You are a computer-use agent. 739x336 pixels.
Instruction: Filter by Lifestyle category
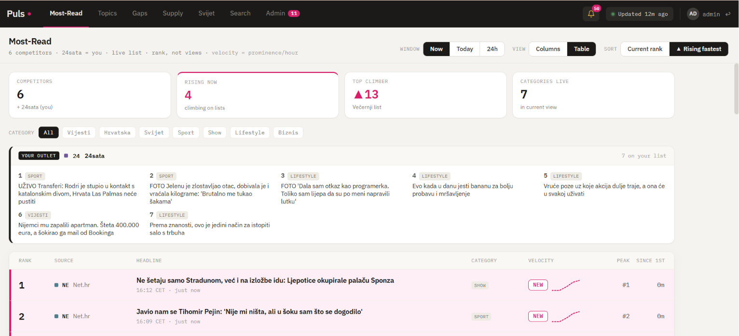pyautogui.click(x=250, y=132)
